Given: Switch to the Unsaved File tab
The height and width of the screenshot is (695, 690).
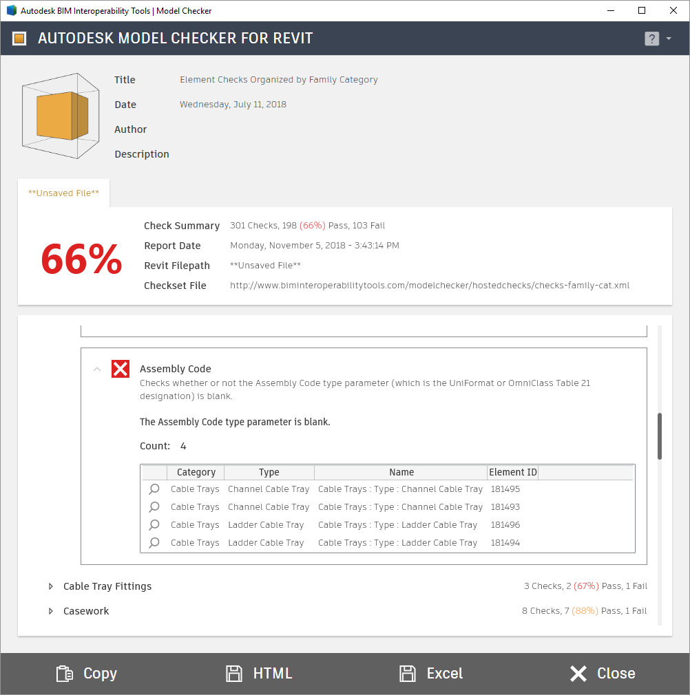Looking at the screenshot, I should pos(63,193).
